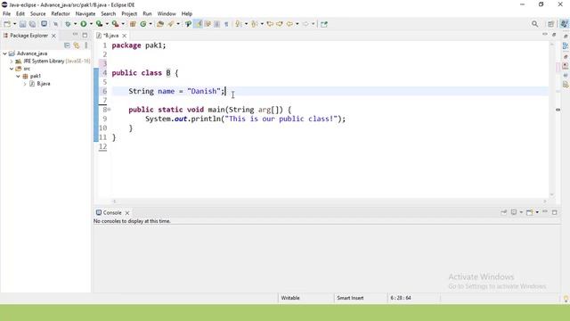Collapse the Advance_java project node
This screenshot has height=321, width=570.
tap(4, 53)
